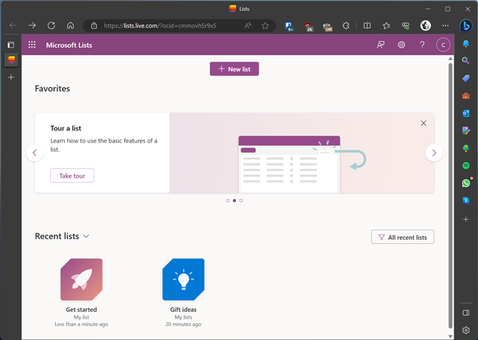This screenshot has height=340, width=478.
Task: Toggle split screen view icon
Action: point(367,26)
